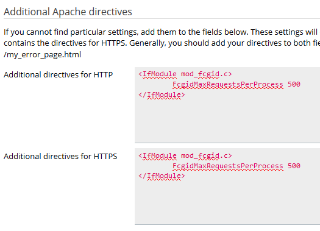Click the indentation before FcgidMaxRequestsPerProcess in HTTP field
This screenshot has width=320, height=231.
point(155,84)
